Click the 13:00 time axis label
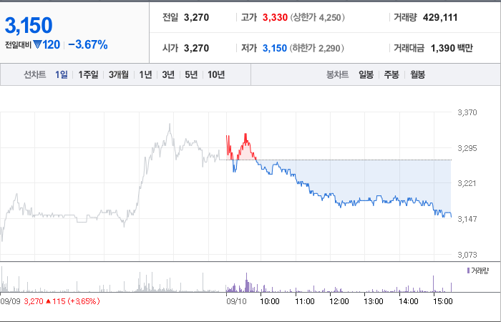 pos(374,301)
